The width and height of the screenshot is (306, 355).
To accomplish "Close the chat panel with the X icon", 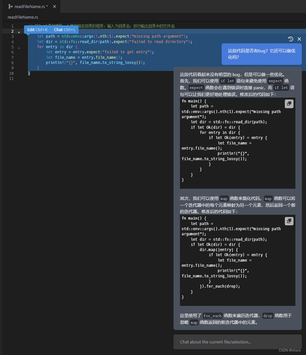I will point(299,39).
